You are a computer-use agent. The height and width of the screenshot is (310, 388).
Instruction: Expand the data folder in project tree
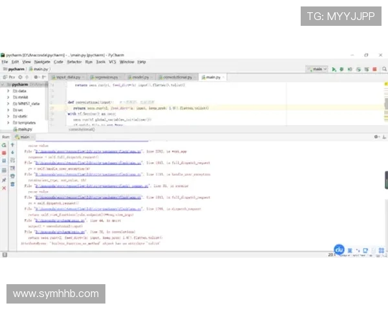point(8,91)
